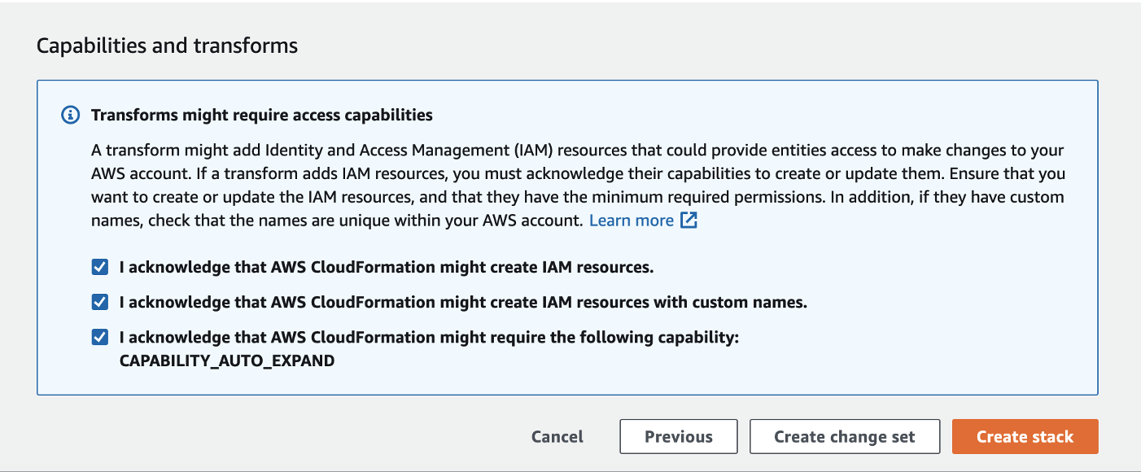
Task: Click the CAPABILITY_AUTO_EXPAND text
Action: pos(227,361)
